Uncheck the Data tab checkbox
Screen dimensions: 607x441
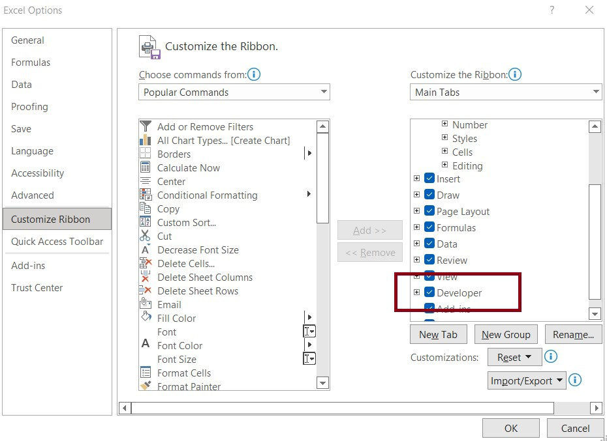coord(429,243)
